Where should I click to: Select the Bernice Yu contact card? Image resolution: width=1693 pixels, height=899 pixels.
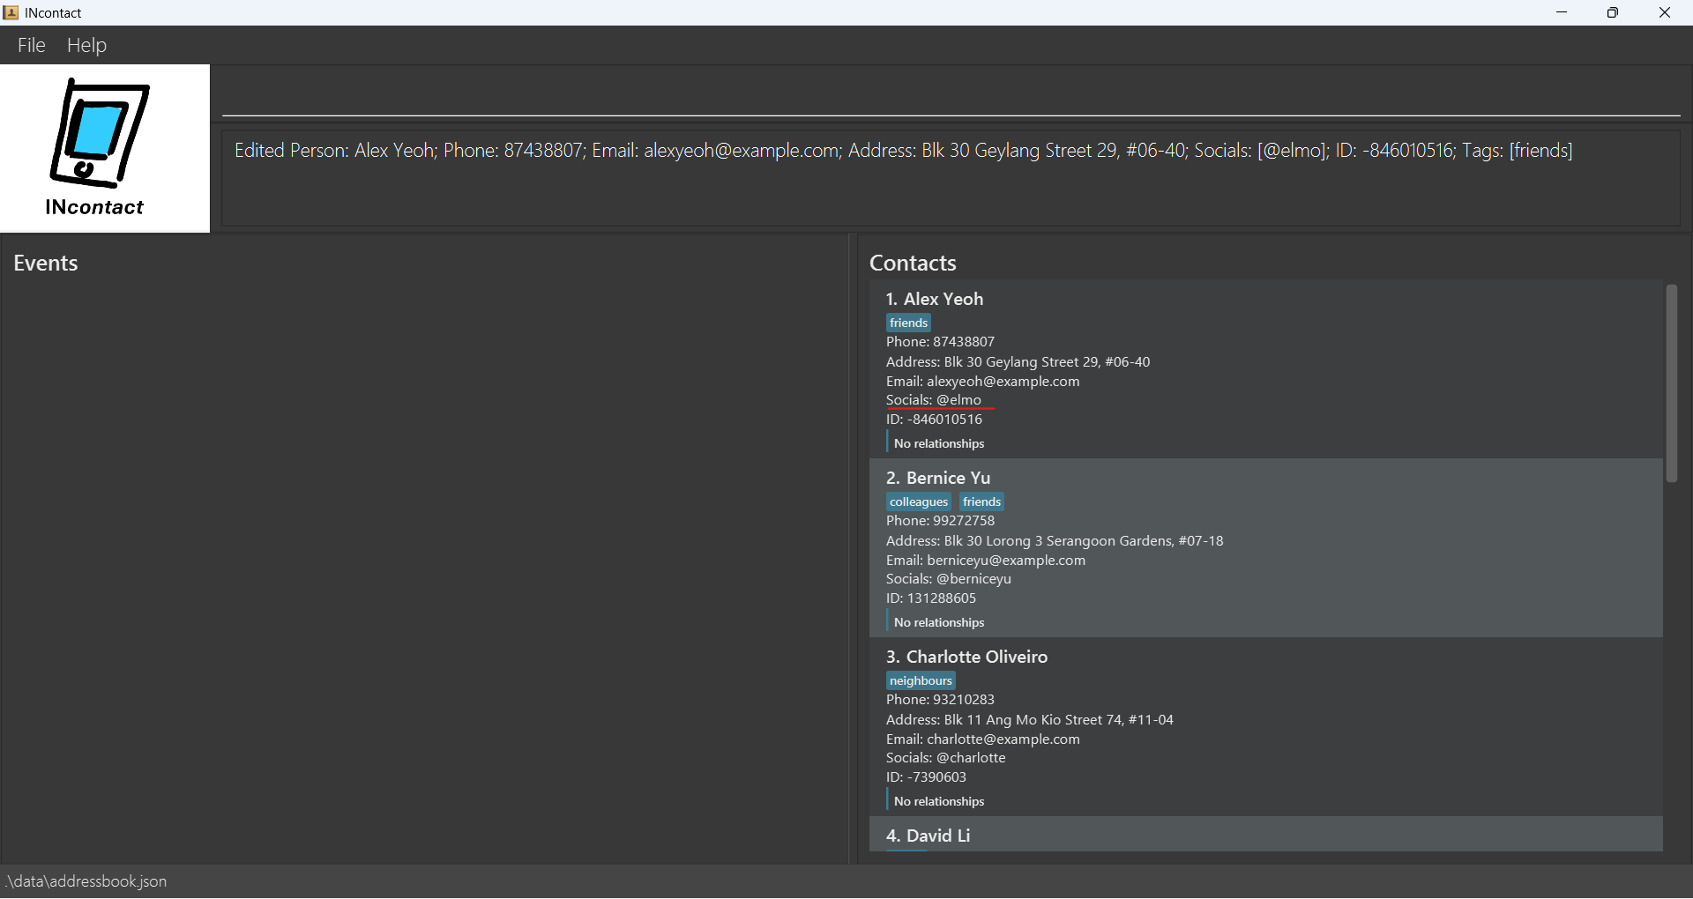(1265, 547)
